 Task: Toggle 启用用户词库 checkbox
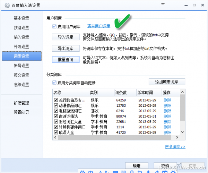click(54, 27)
